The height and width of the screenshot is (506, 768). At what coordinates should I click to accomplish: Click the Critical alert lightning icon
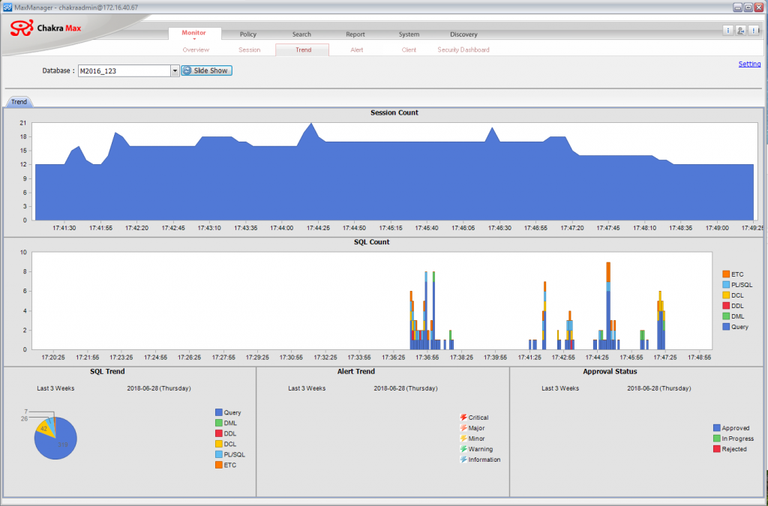463,418
